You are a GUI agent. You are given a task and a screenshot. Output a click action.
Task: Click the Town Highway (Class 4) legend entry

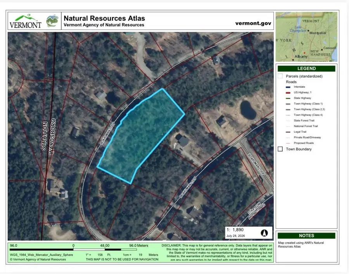point(308,115)
